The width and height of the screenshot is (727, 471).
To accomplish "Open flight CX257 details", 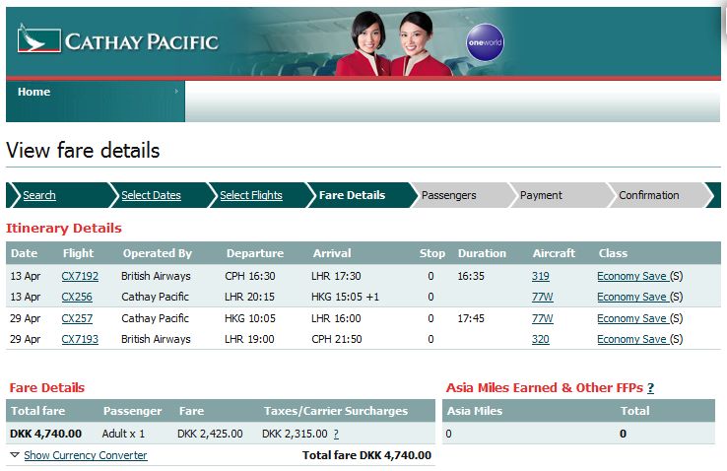I will pos(76,318).
